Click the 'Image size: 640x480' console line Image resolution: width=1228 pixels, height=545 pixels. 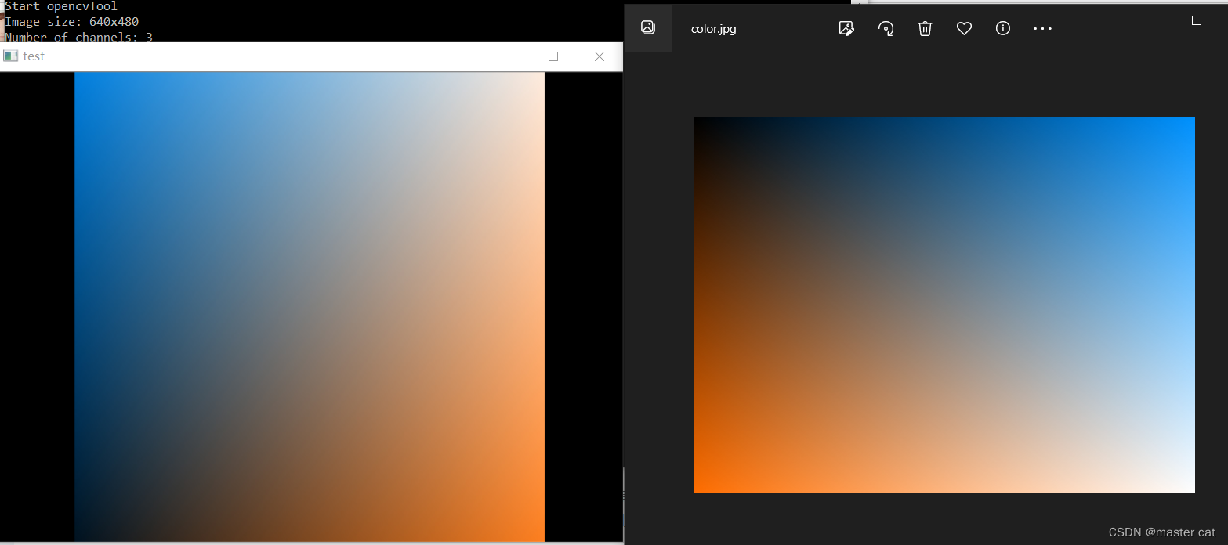(x=71, y=22)
